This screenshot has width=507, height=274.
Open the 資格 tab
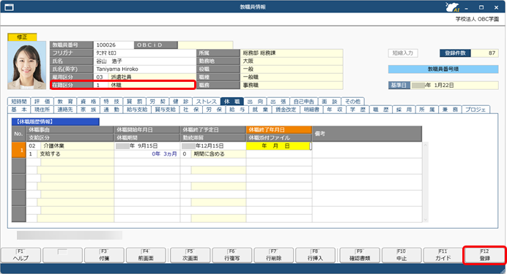pyautogui.click(x=88, y=102)
